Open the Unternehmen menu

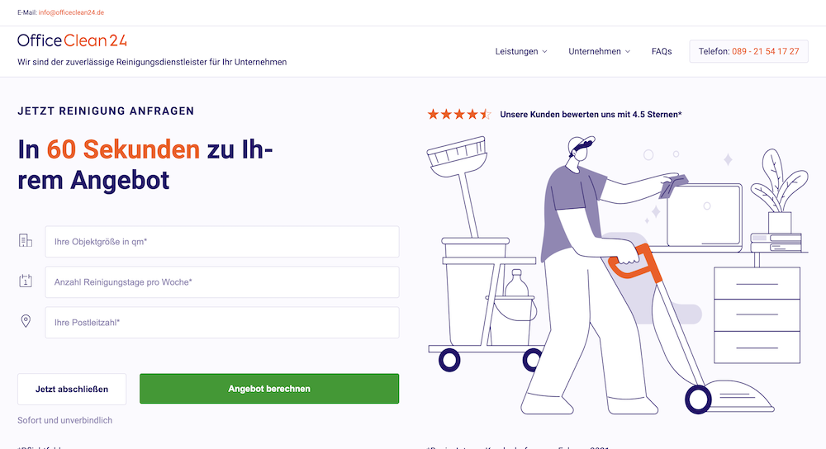[x=599, y=51]
